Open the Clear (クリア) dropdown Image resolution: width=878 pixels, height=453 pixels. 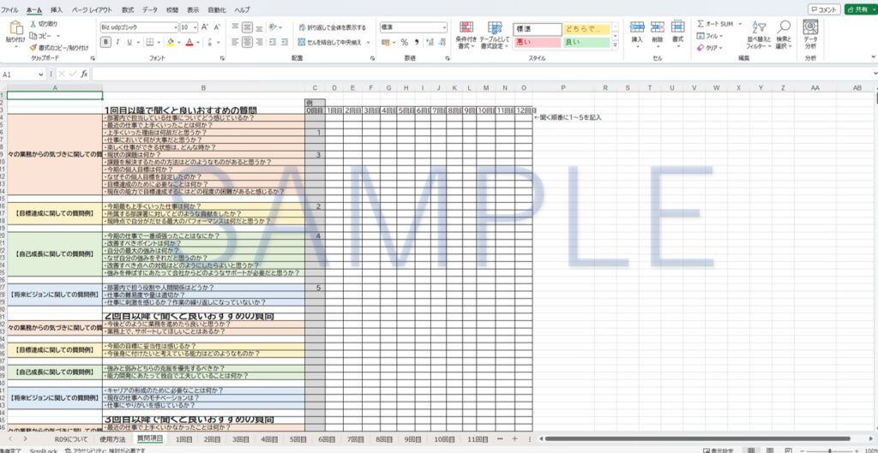pos(709,48)
